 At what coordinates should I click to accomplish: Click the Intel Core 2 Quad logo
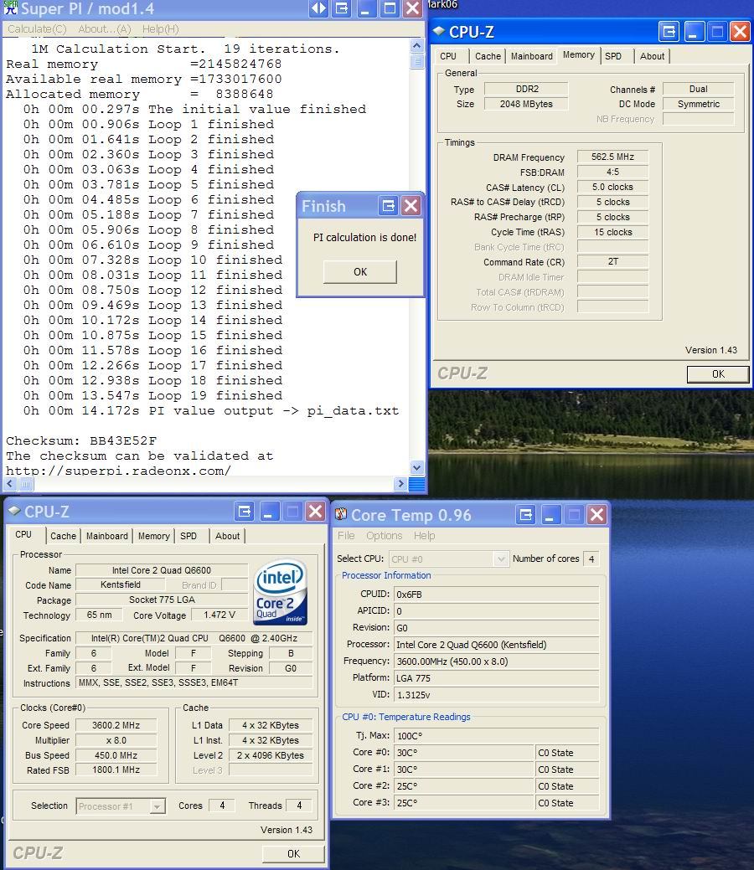pos(281,592)
